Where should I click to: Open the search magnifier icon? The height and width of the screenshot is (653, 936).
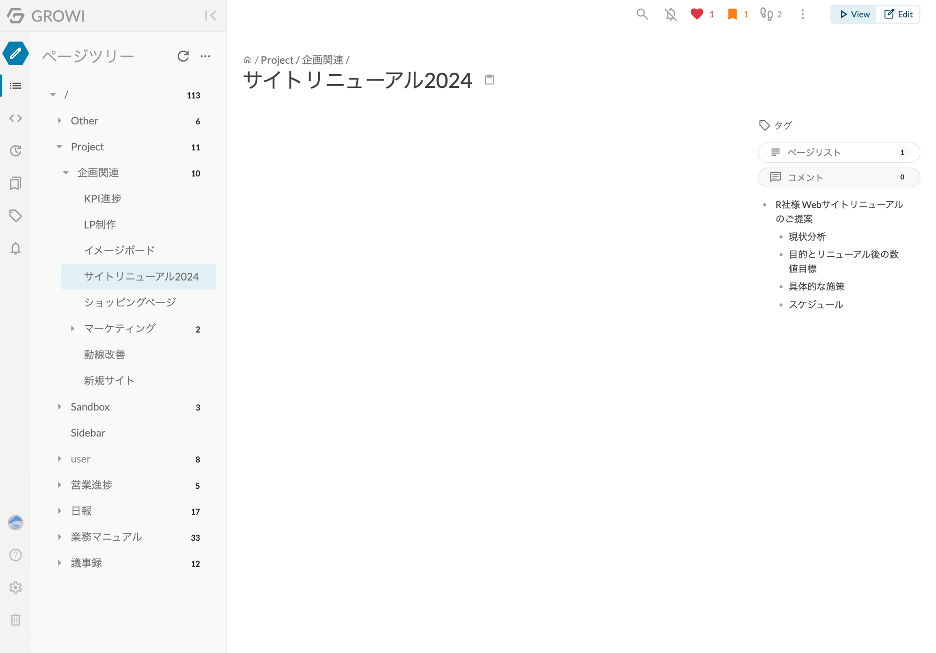coord(642,14)
